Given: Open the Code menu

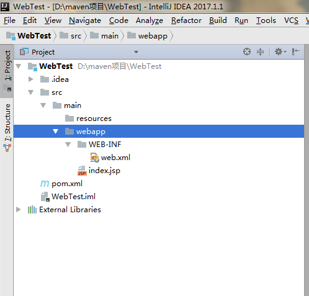Looking at the screenshot, I should coord(119,20).
